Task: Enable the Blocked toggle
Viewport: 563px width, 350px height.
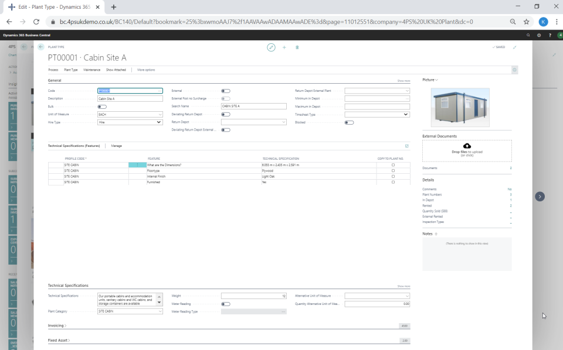Action: pyautogui.click(x=349, y=122)
